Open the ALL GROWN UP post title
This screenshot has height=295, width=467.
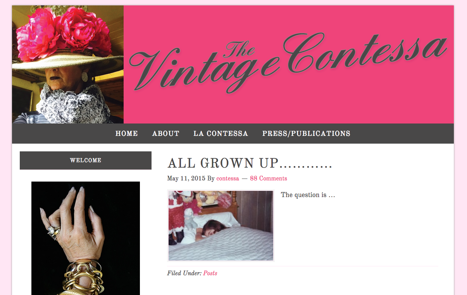point(250,163)
